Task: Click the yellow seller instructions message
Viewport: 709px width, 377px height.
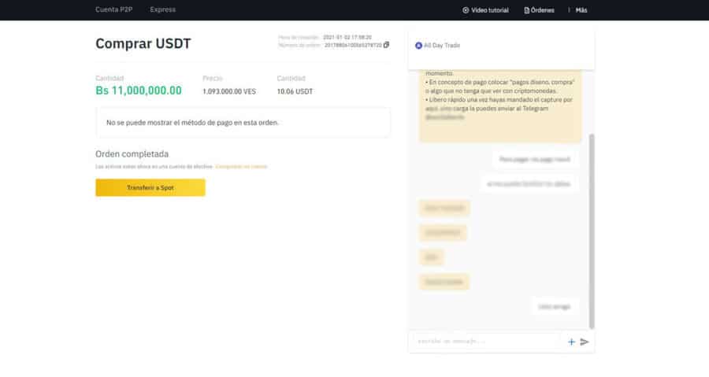Action: [x=500, y=102]
